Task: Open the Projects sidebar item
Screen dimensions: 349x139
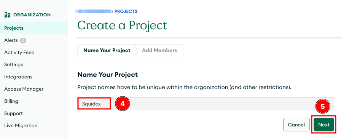Action: click(34, 28)
